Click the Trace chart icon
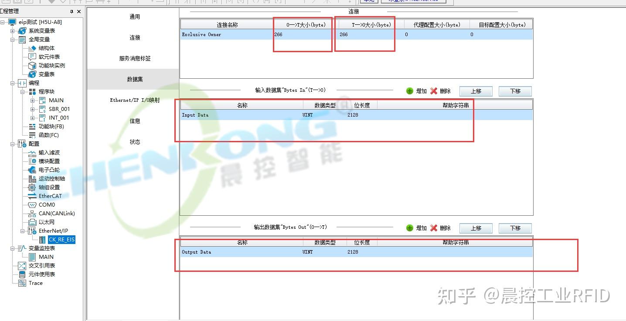 (22, 283)
